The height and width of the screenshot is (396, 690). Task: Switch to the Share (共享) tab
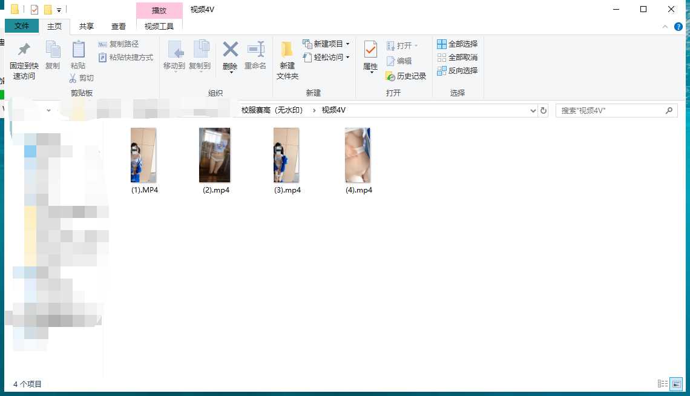pos(86,27)
